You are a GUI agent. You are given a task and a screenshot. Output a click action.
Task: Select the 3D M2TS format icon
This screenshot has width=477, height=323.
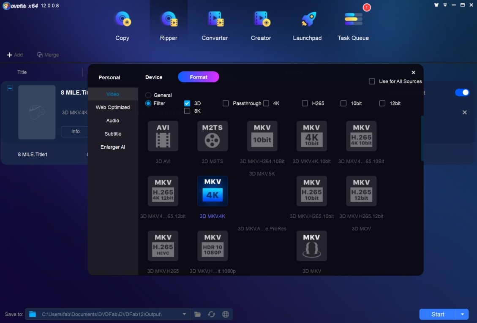click(x=213, y=136)
